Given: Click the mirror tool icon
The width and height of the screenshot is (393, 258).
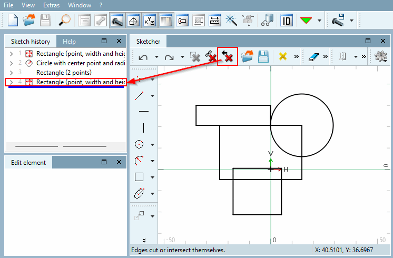Looking at the screenshot, I should 342,56.
